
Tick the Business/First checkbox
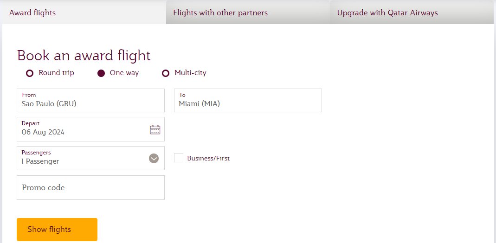(x=179, y=158)
